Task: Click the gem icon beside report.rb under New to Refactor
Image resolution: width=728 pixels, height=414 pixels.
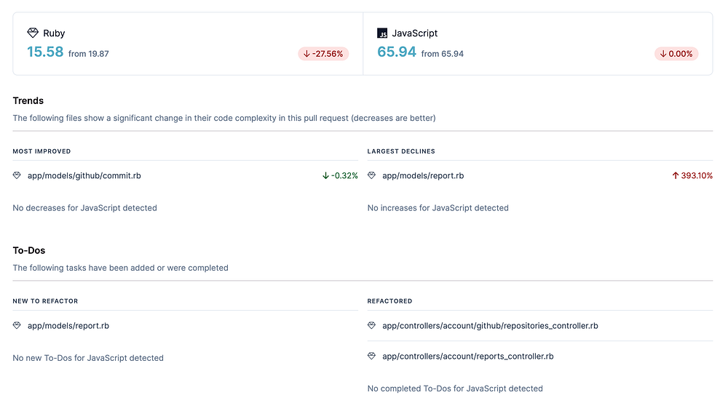Action: tap(17, 326)
